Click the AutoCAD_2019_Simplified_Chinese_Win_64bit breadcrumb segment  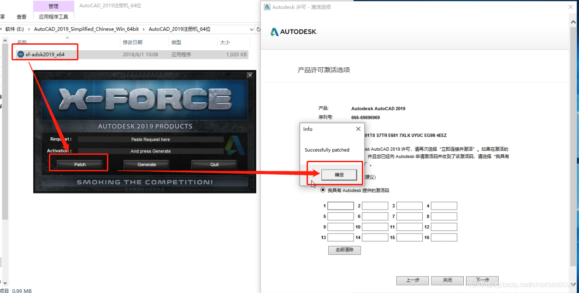pos(87,29)
